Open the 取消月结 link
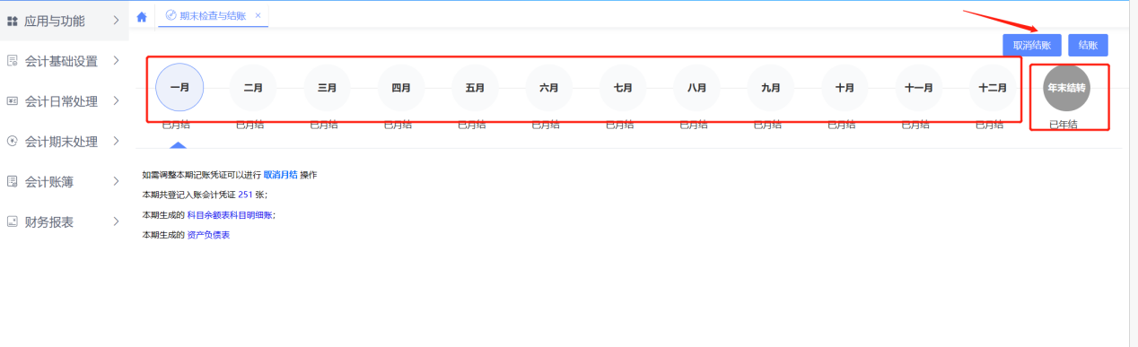The image size is (1138, 347). click(280, 175)
